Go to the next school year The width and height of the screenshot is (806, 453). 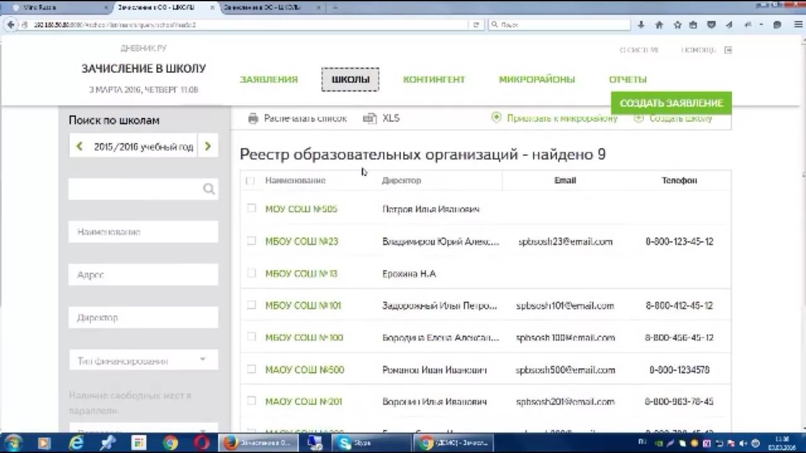208,147
